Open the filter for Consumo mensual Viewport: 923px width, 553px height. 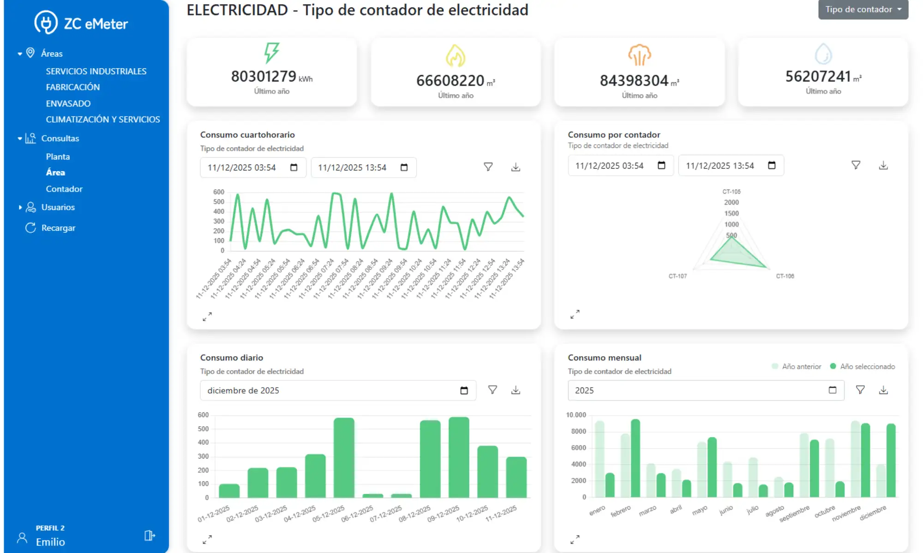(x=860, y=390)
